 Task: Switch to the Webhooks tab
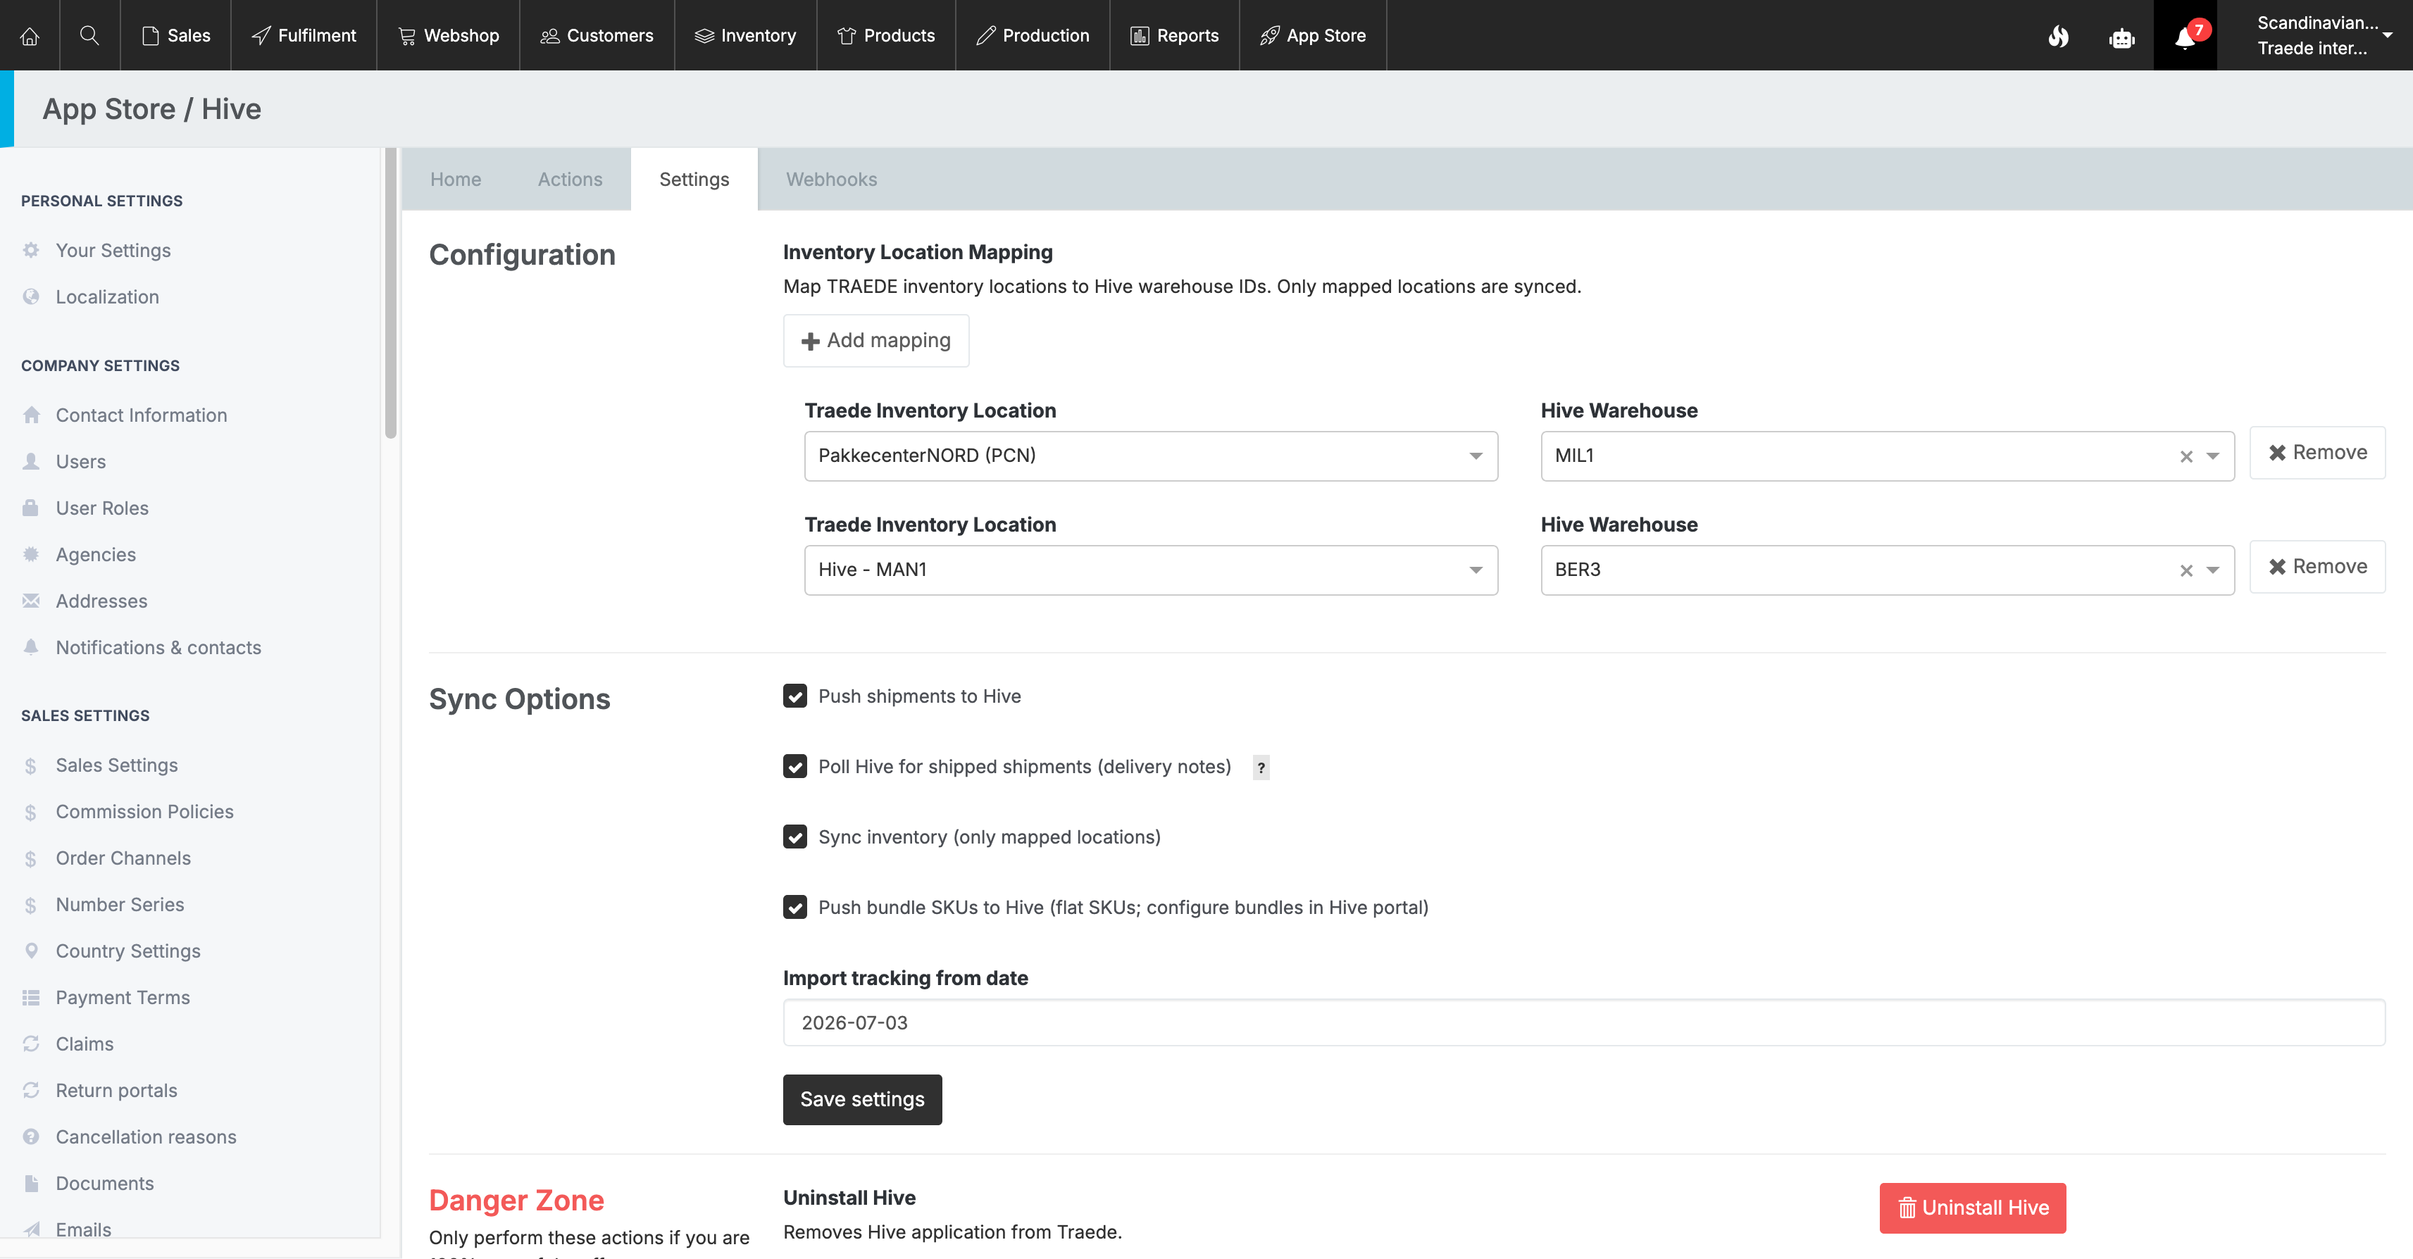(831, 179)
